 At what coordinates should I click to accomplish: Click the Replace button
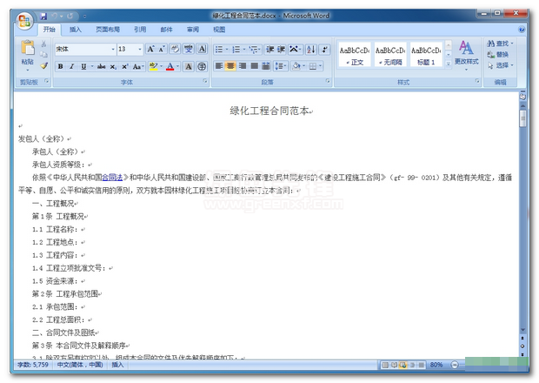[x=498, y=54]
